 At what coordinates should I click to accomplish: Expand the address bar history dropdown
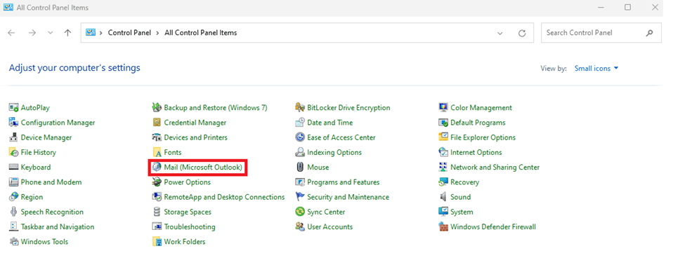(x=500, y=33)
